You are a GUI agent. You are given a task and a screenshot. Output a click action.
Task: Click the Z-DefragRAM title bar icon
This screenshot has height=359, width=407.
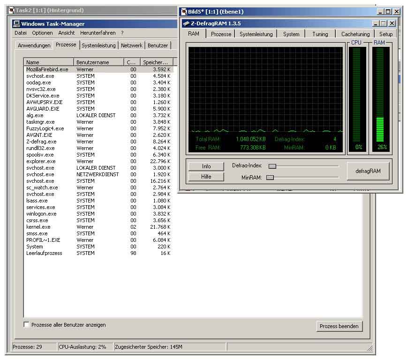pyautogui.click(x=186, y=23)
